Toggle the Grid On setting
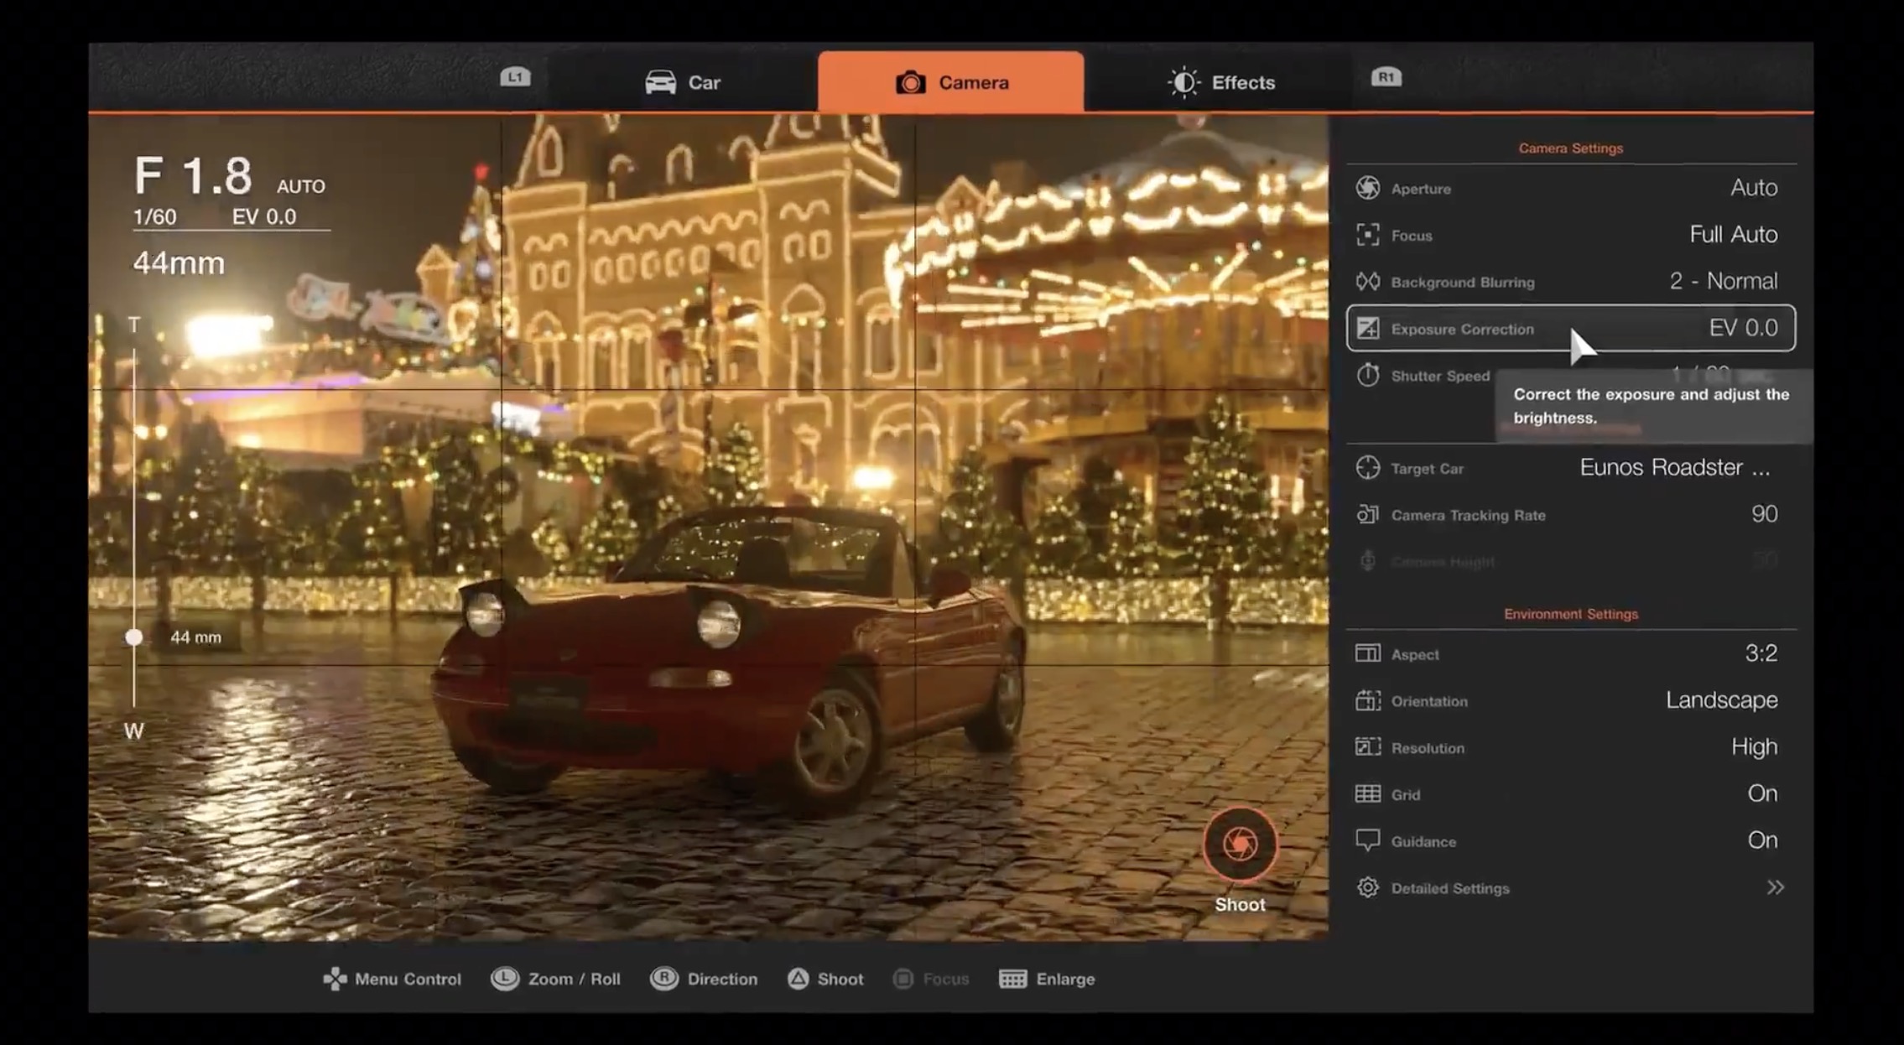 pos(1761,793)
